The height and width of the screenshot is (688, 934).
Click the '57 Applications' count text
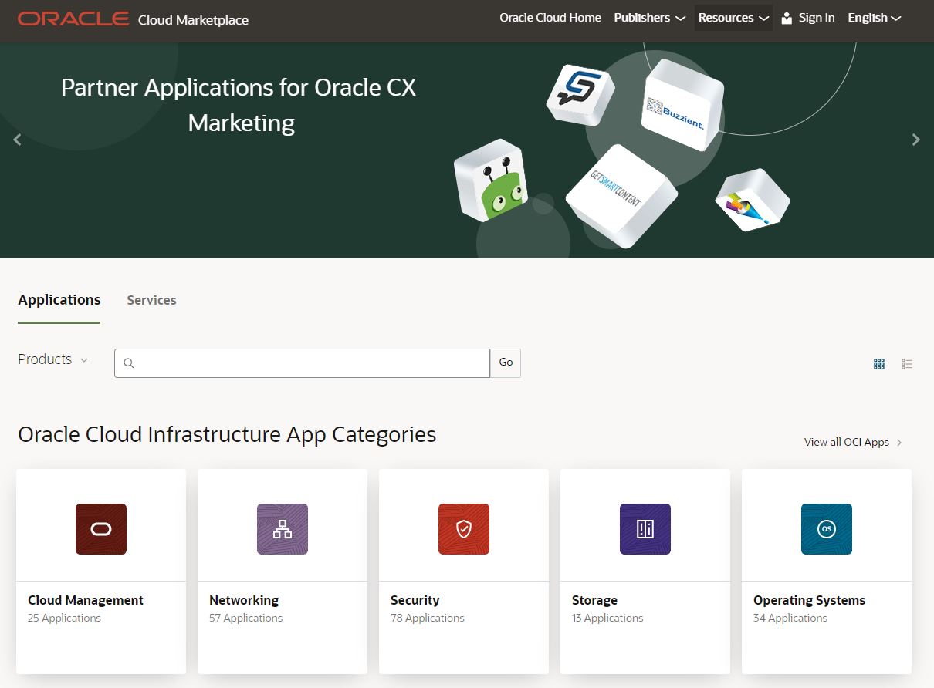246,618
